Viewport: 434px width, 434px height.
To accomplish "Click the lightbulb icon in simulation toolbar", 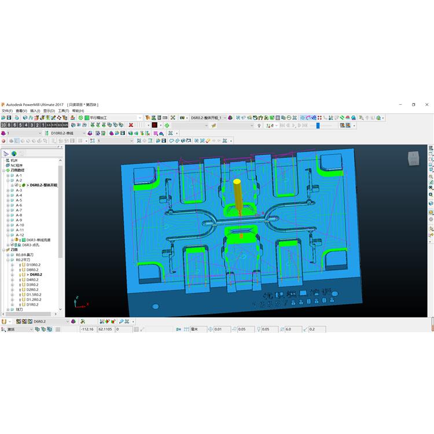I will pos(259,126).
